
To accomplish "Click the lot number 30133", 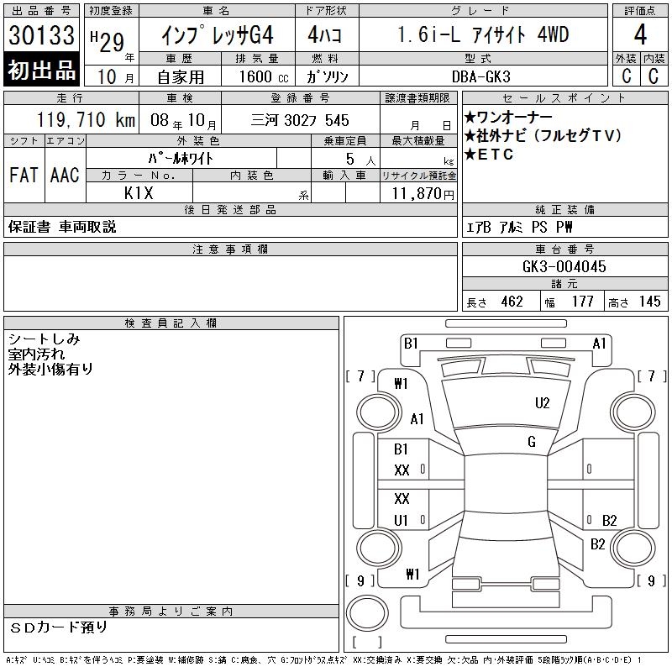I will [x=41, y=34].
